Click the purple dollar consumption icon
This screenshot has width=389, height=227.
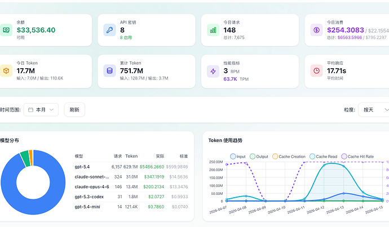coord(316,30)
